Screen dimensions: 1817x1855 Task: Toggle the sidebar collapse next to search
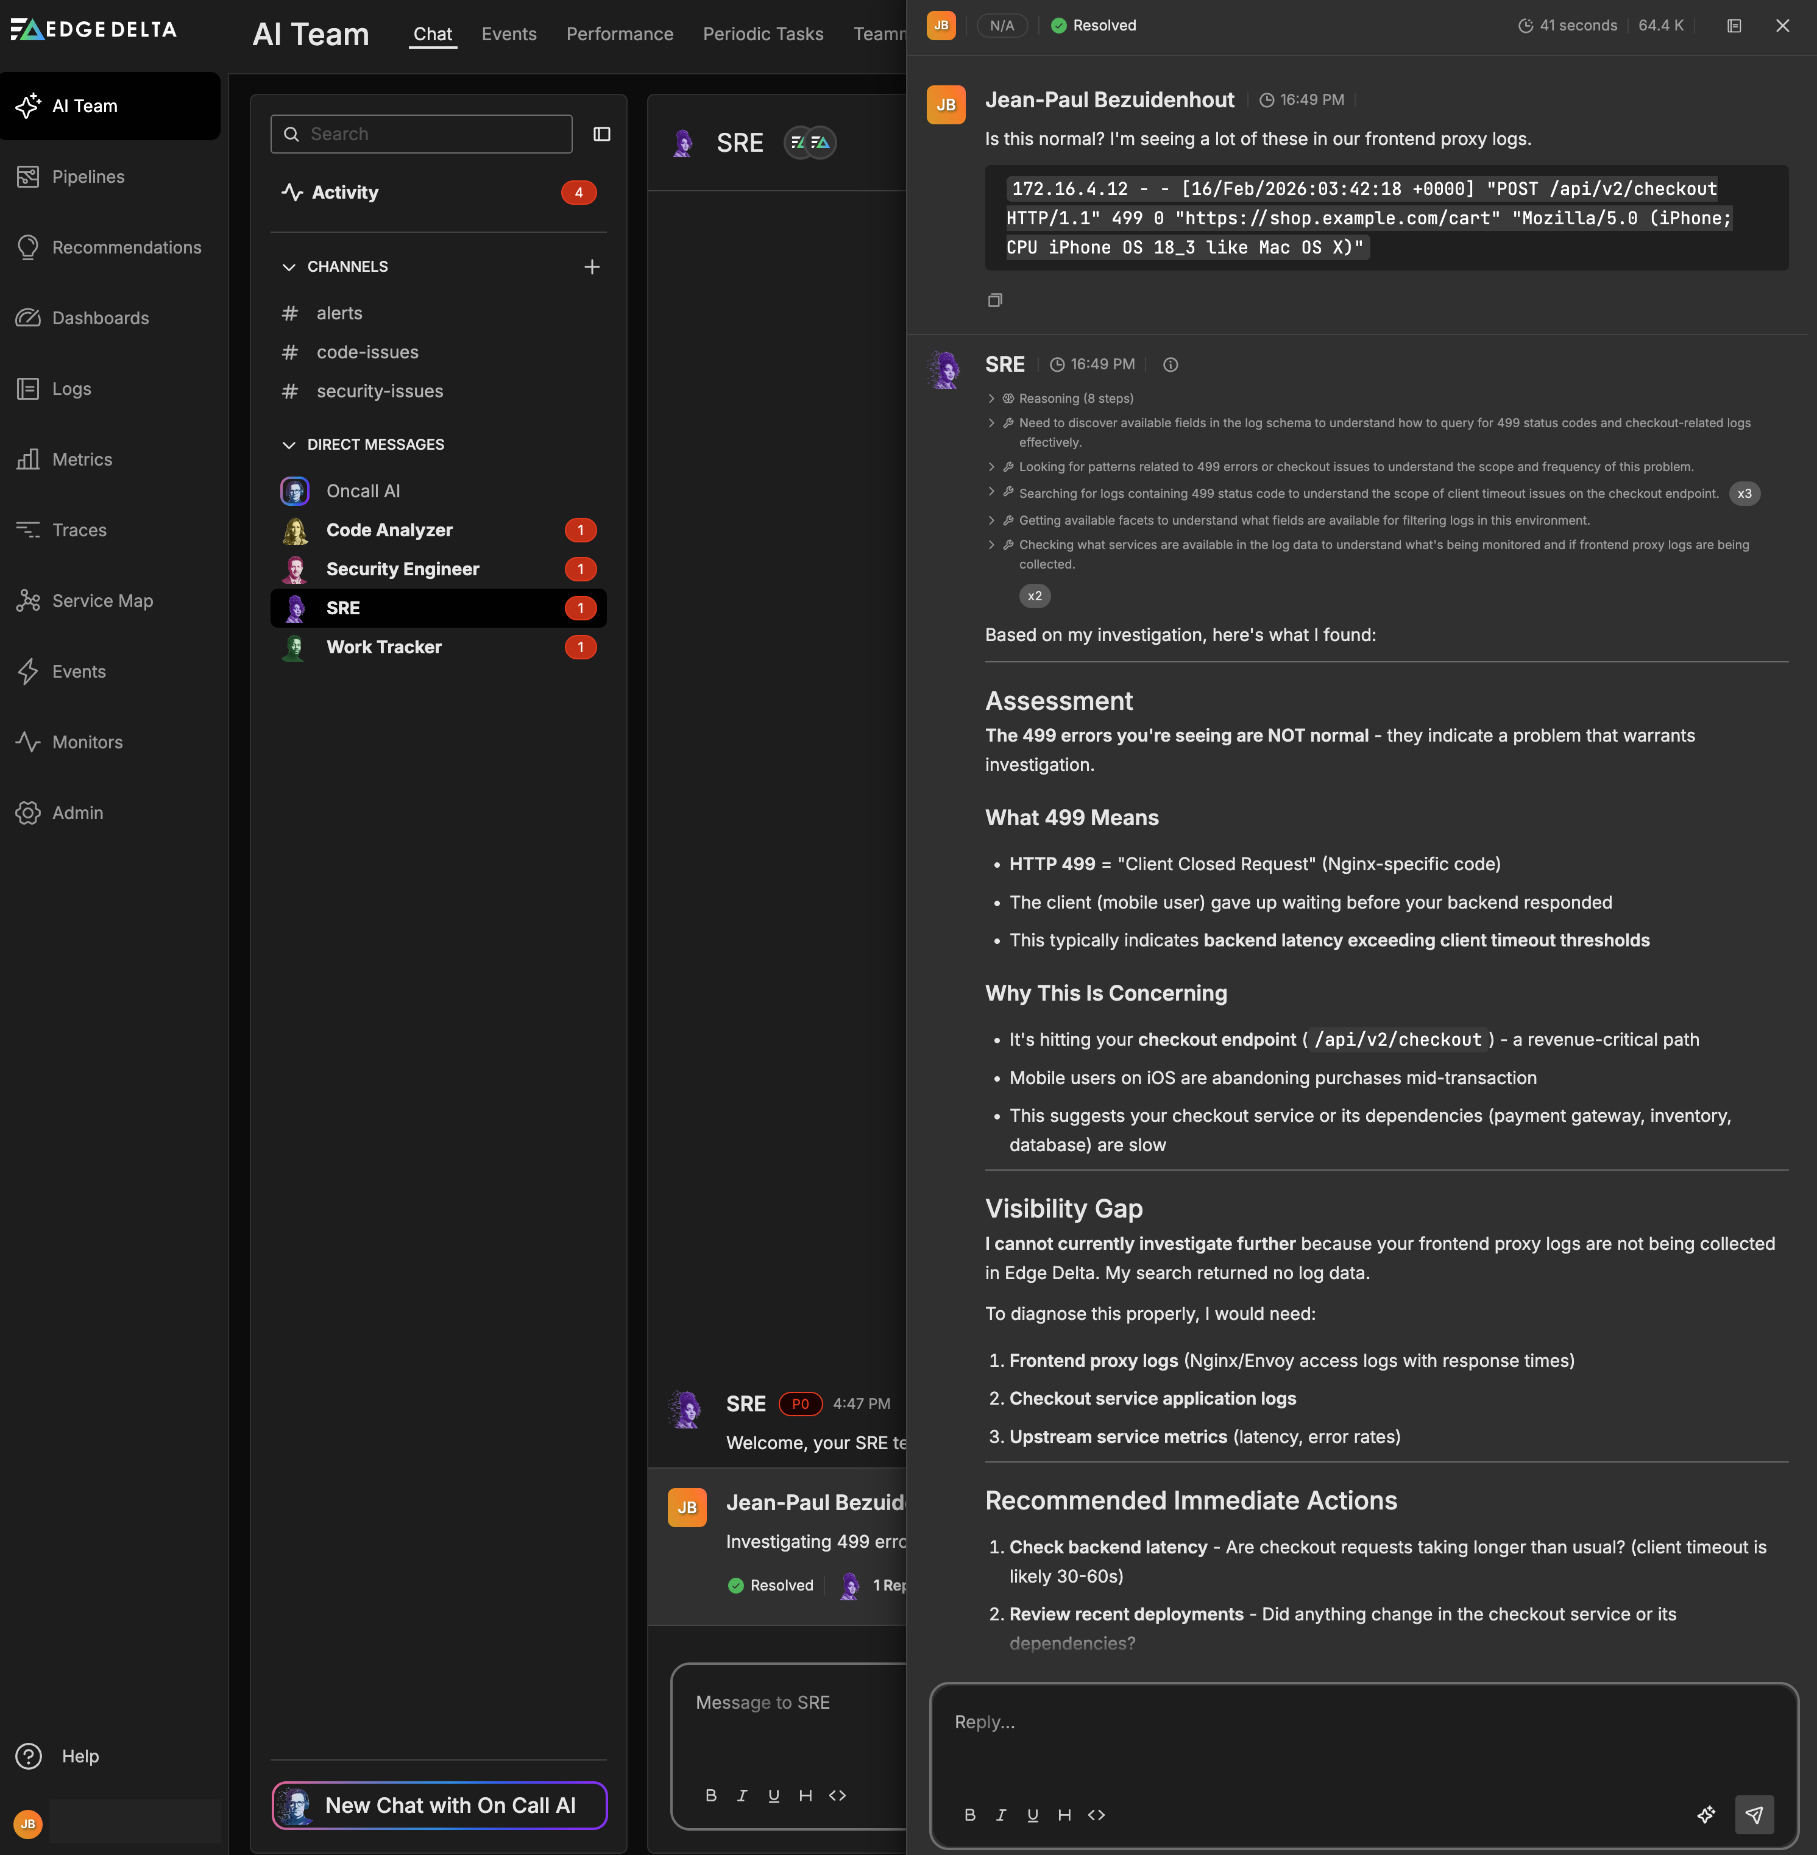point(601,133)
